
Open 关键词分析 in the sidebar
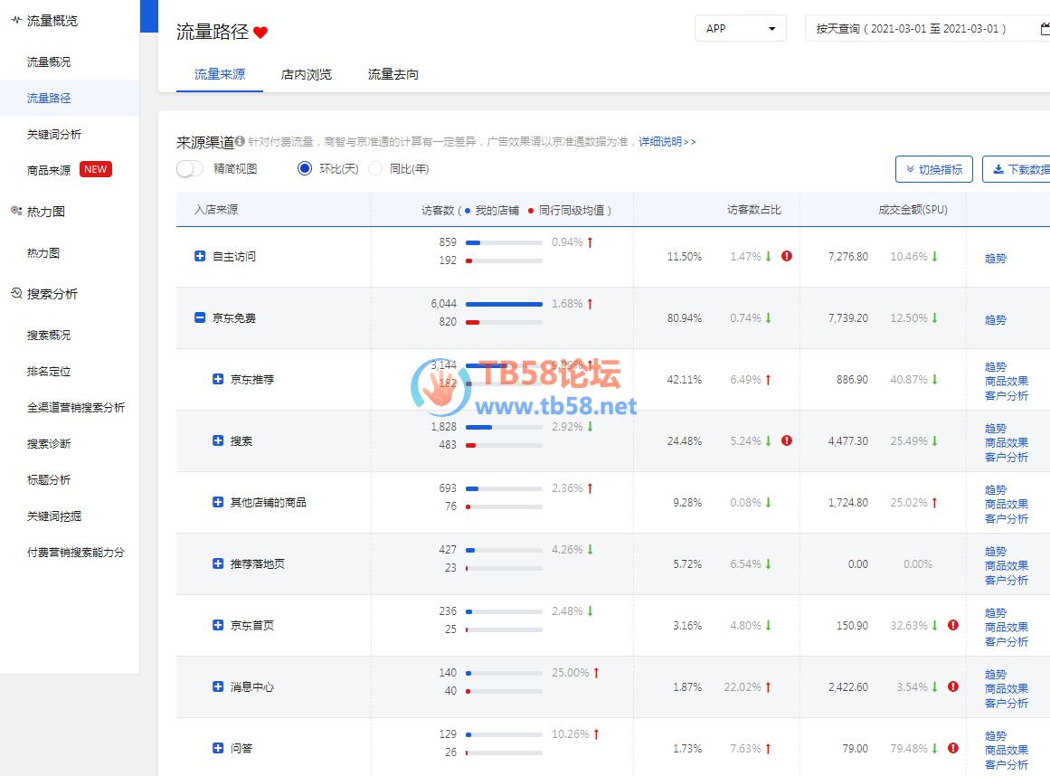tap(54, 134)
